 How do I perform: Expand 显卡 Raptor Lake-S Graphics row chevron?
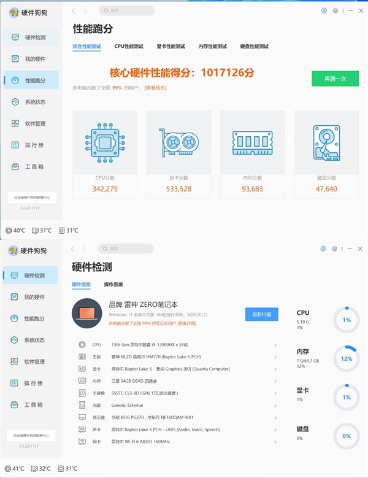pyautogui.click(x=275, y=369)
